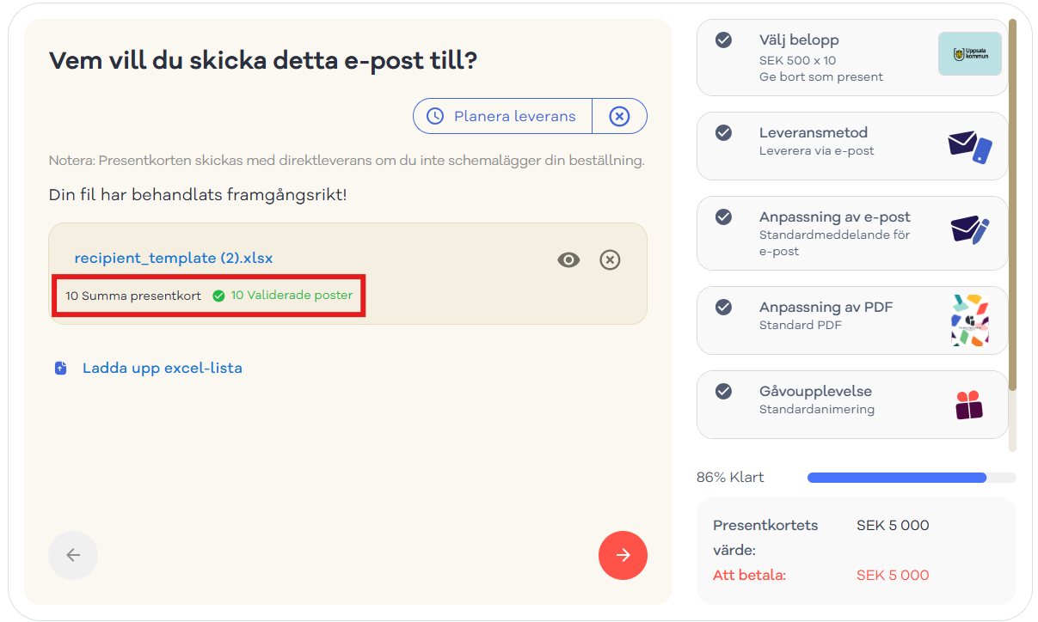
Task: Continue with the red next arrow button
Action: (x=623, y=555)
